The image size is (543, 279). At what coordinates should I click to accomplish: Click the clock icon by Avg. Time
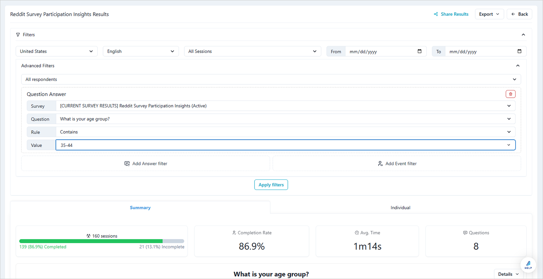(x=357, y=233)
